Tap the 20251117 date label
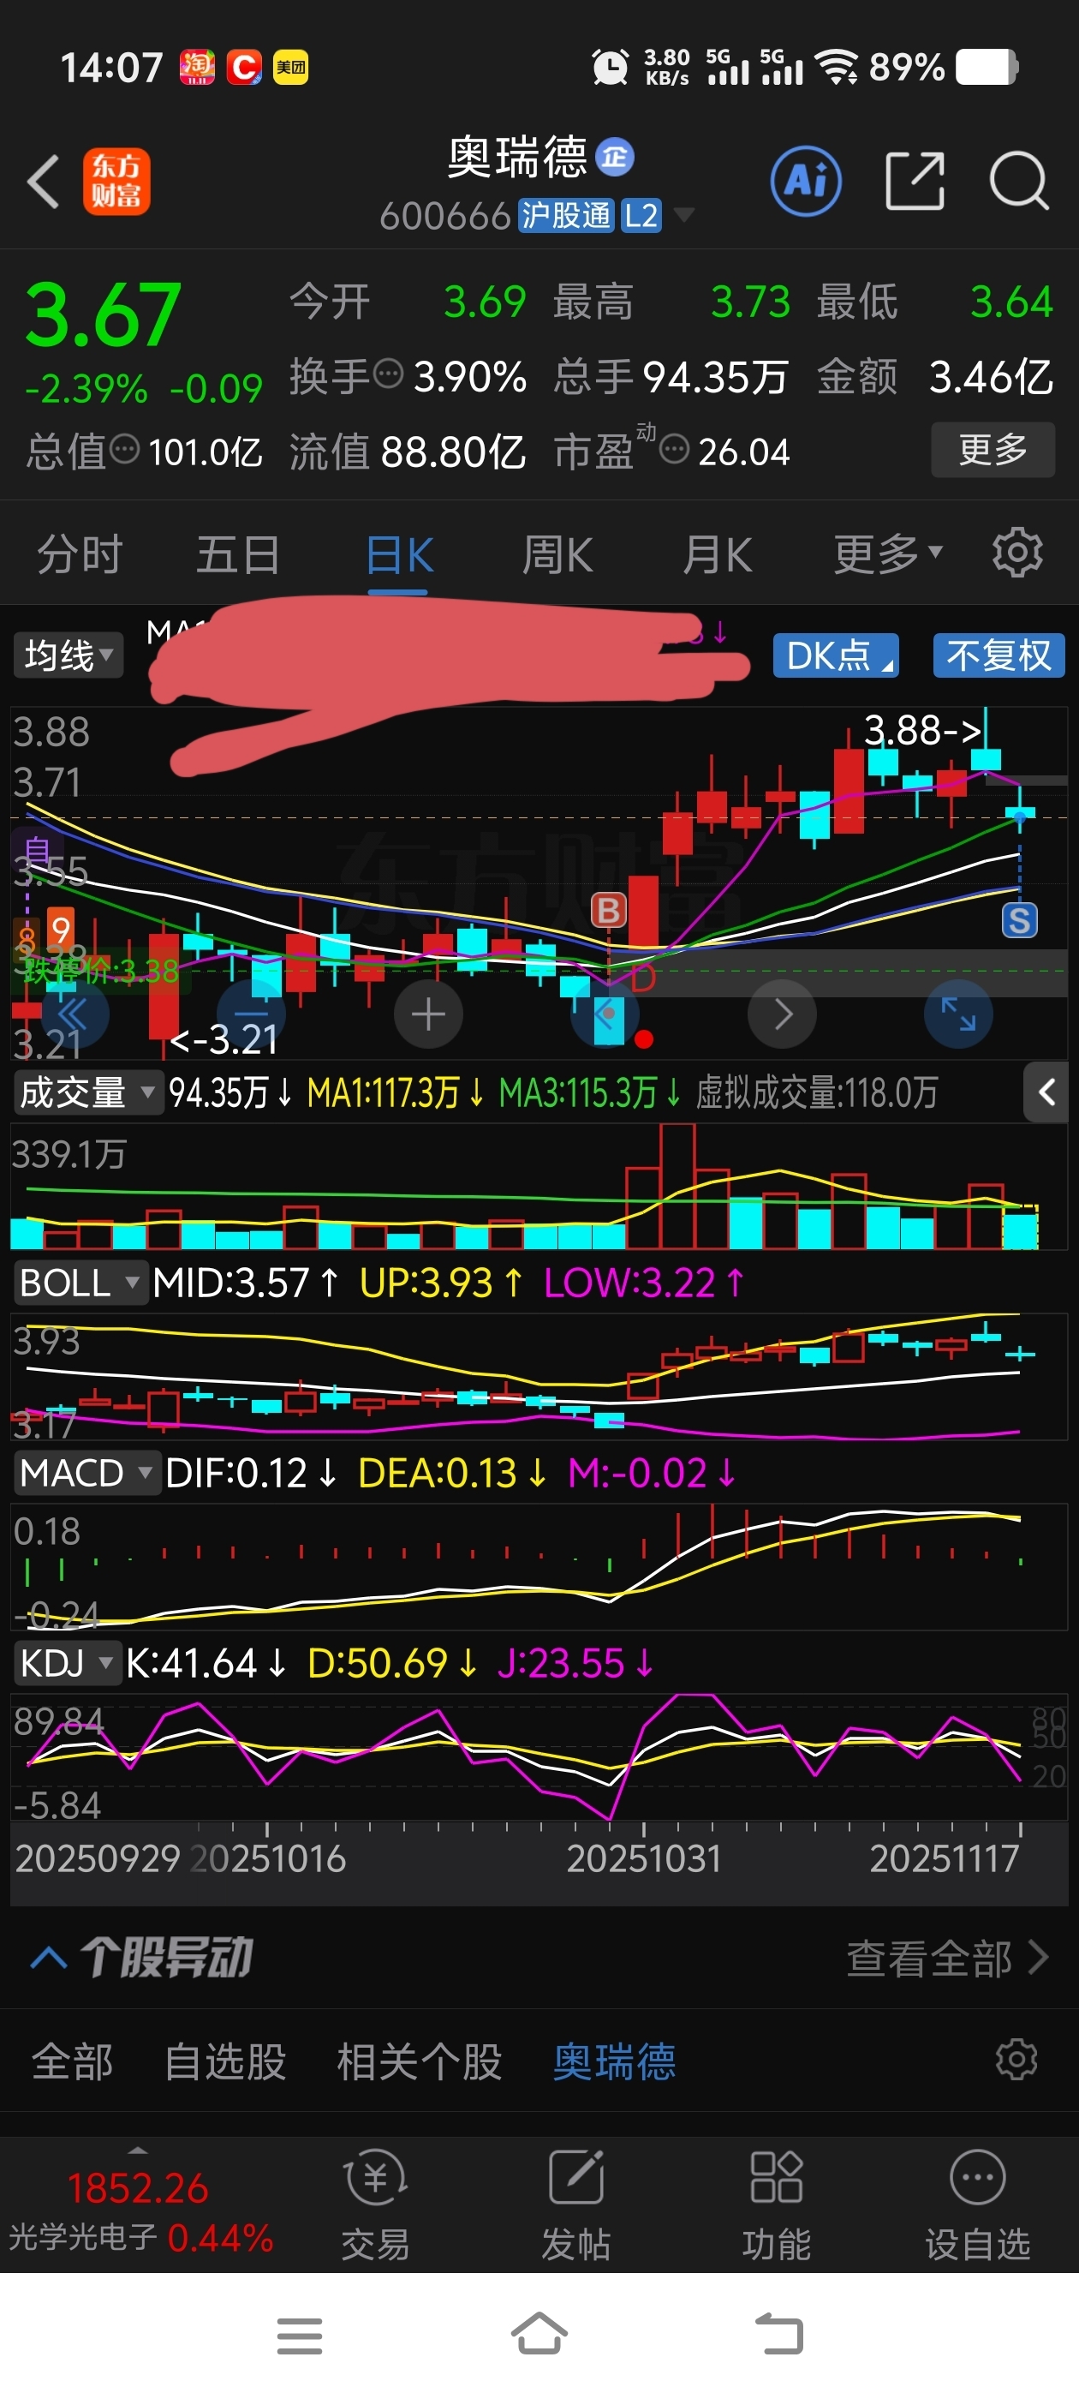 pyautogui.click(x=944, y=1859)
